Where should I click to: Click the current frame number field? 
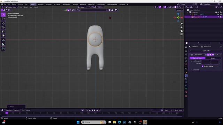click(x=156, y=110)
